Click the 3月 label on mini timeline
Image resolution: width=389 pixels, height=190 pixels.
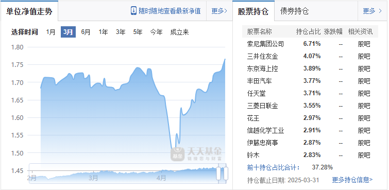click(93, 178)
